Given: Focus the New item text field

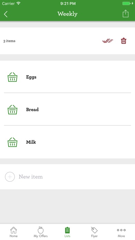Looking at the screenshot, I should tap(67, 177).
